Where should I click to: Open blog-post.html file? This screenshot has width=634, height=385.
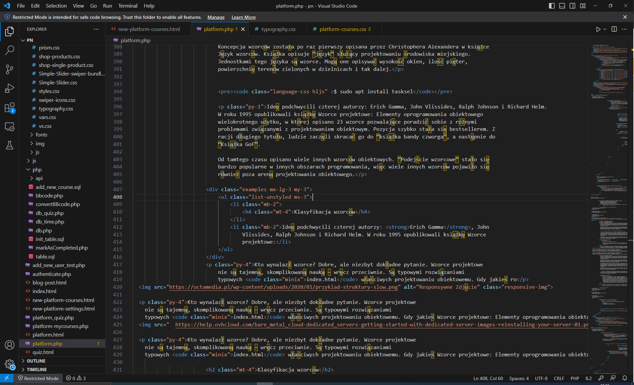49,282
